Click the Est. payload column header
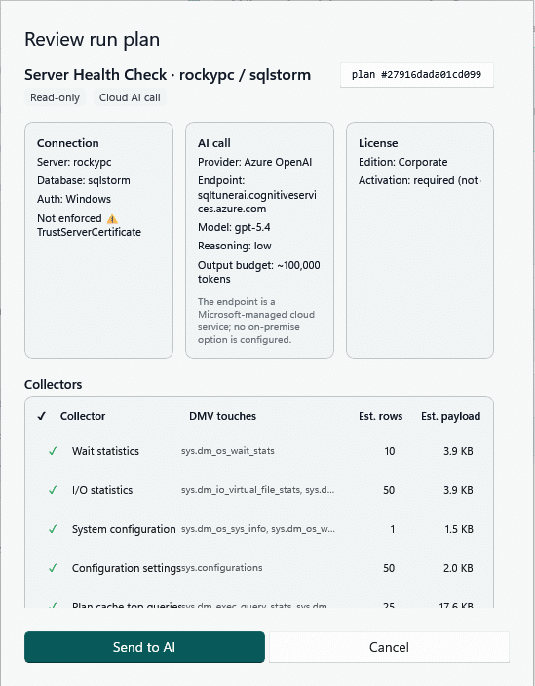The width and height of the screenshot is (535, 686). tap(450, 416)
